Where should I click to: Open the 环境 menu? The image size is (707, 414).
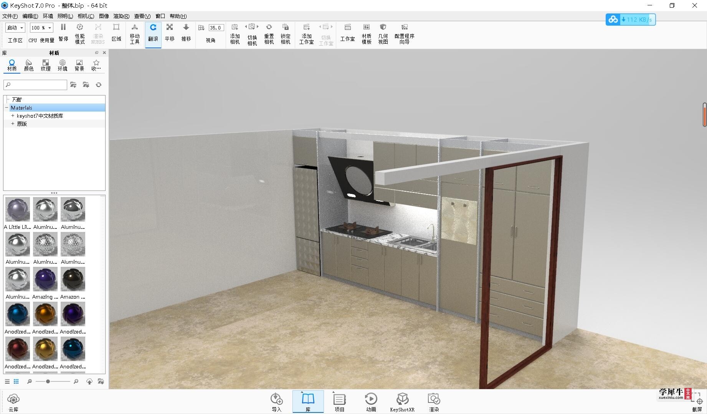(48, 16)
